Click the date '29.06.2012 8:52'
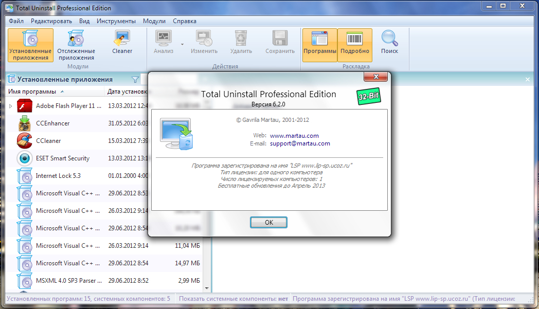 128,281
